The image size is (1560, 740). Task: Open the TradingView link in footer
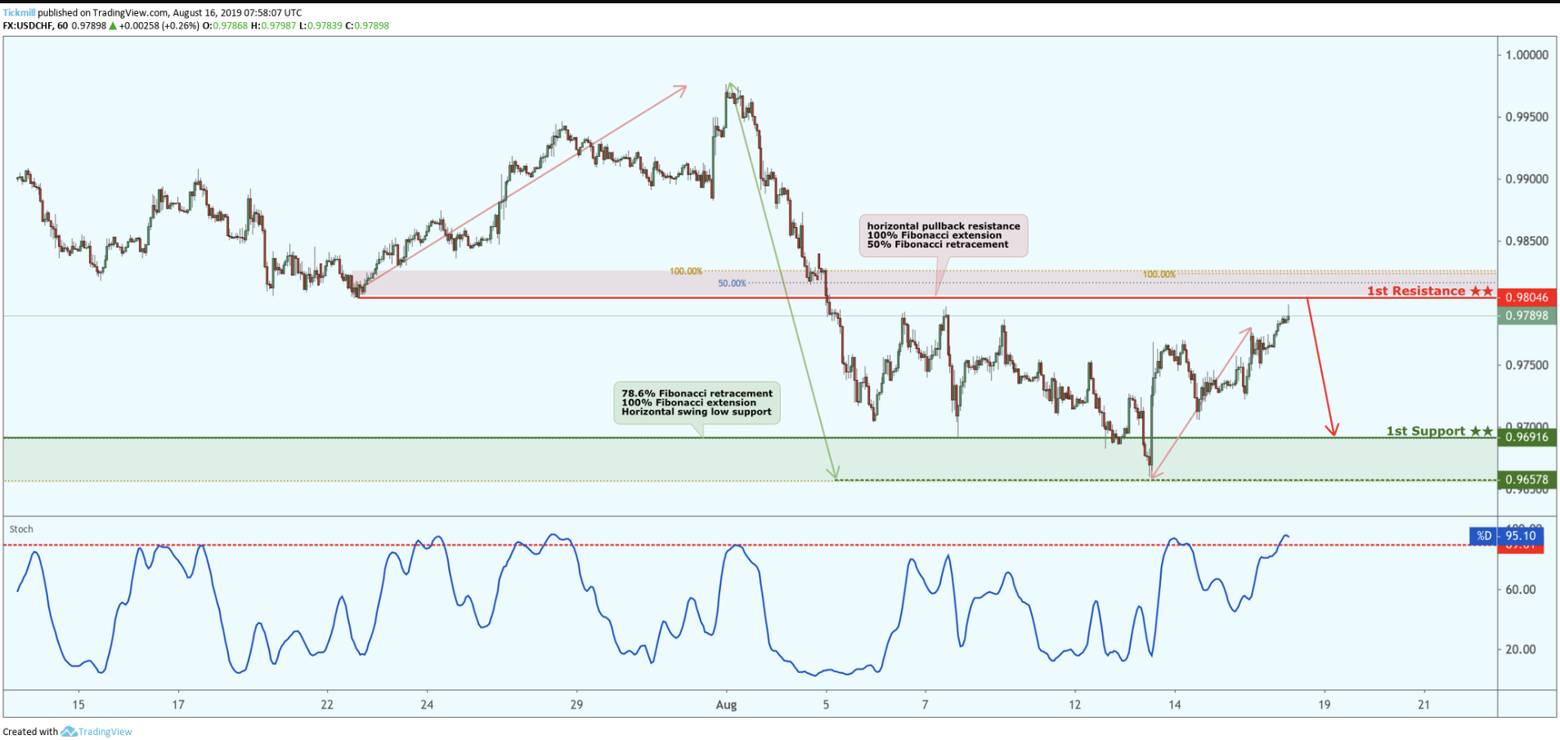pos(105,732)
